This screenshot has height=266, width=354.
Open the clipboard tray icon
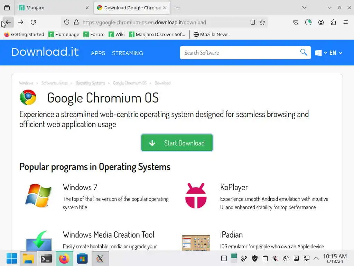coord(265,258)
